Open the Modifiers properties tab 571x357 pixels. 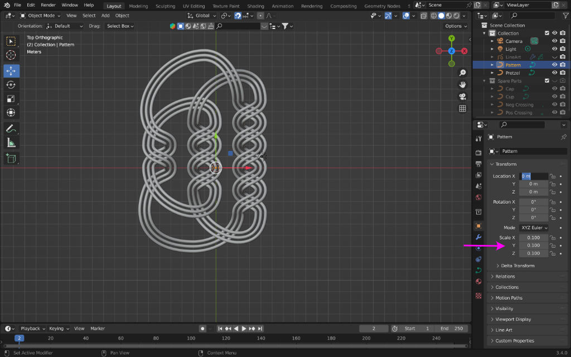coord(478,237)
